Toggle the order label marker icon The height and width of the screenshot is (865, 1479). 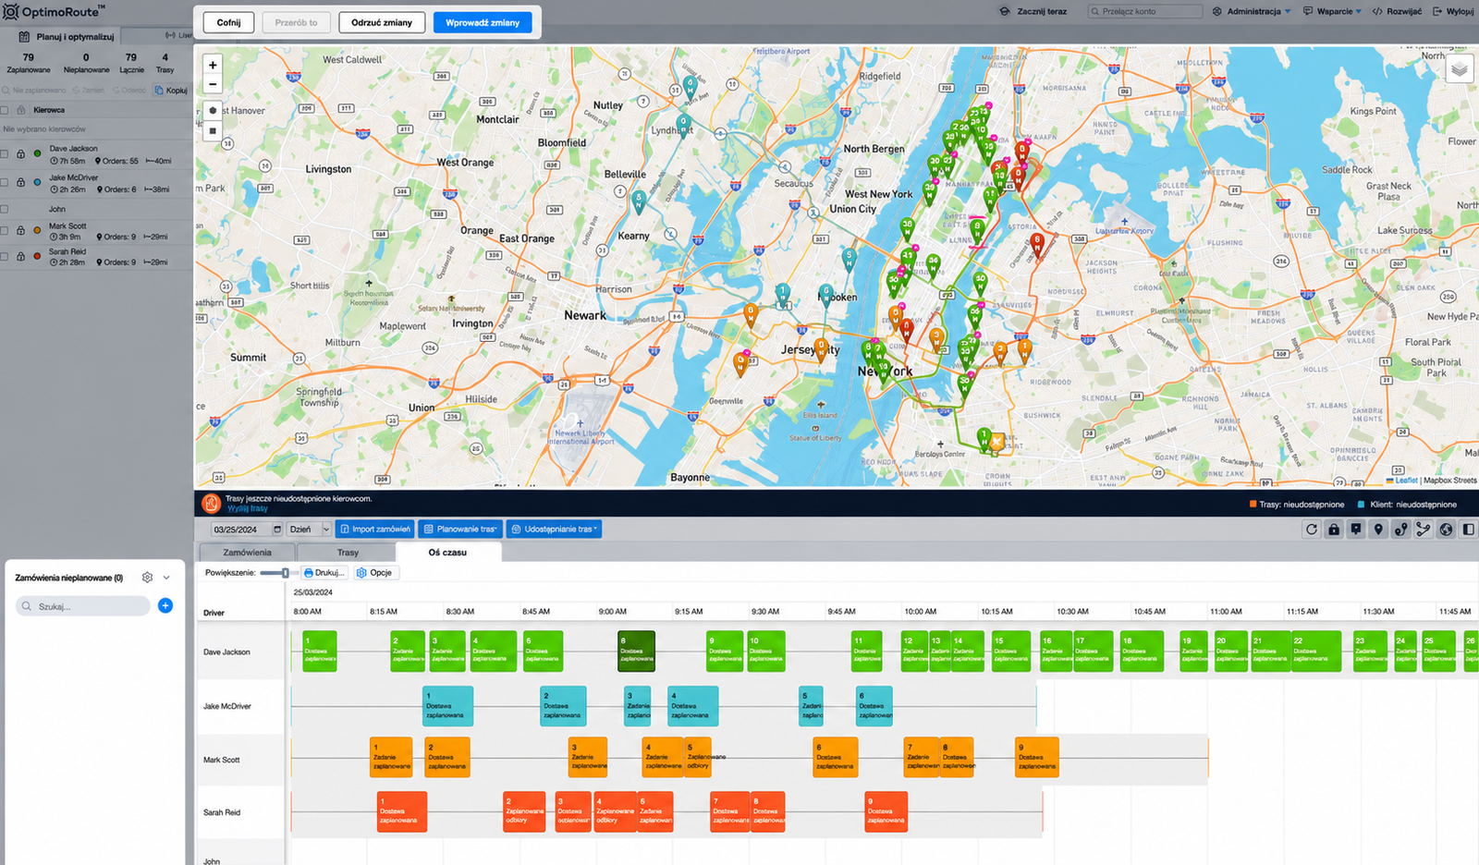[1356, 530]
